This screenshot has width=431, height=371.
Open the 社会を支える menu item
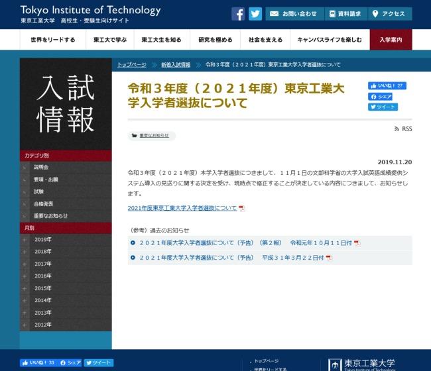point(265,40)
